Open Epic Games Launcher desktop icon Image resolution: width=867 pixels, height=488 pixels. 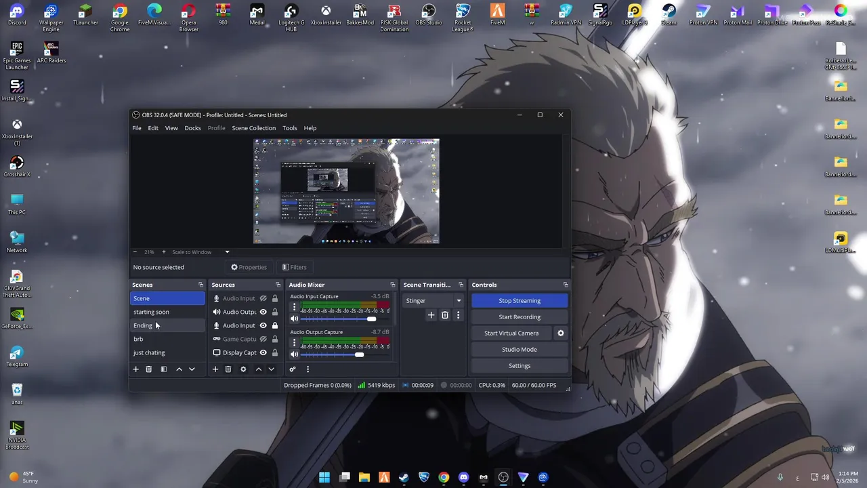[17, 56]
